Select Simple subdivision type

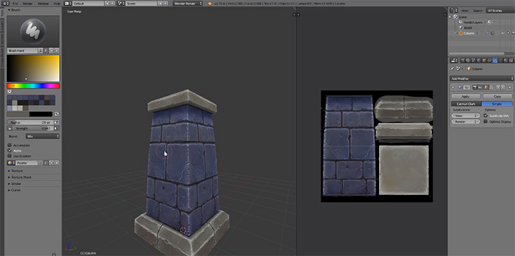497,104
